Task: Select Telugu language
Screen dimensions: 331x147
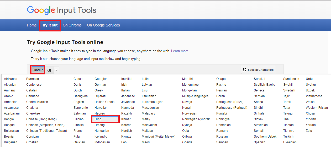Action: click(x=288, y=113)
